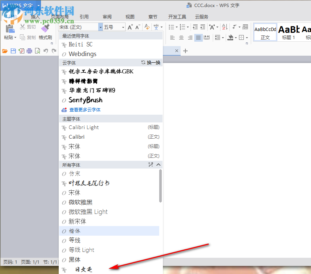Toggle justified alignment
Image resolution: width=311 pixels, height=274 pixels.
(x=198, y=37)
